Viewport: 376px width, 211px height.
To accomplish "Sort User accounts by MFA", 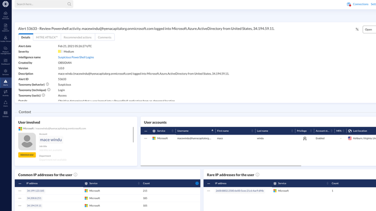I will [343, 131].
